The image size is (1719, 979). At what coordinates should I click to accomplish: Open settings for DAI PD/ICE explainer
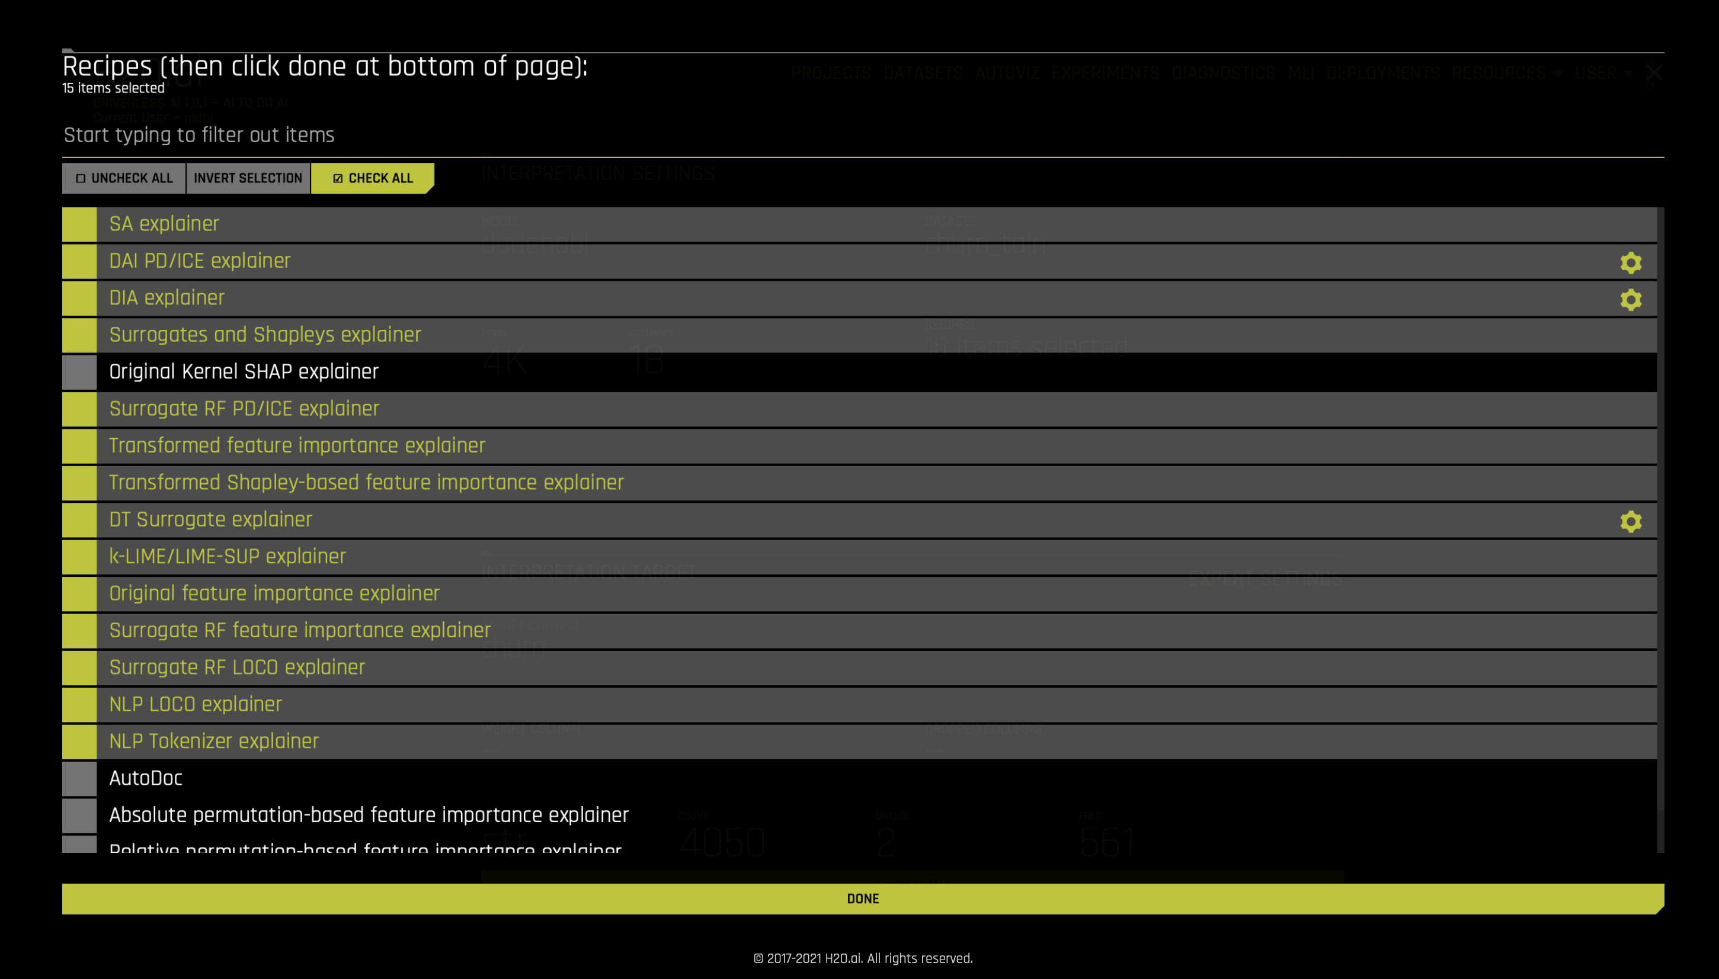point(1631,262)
